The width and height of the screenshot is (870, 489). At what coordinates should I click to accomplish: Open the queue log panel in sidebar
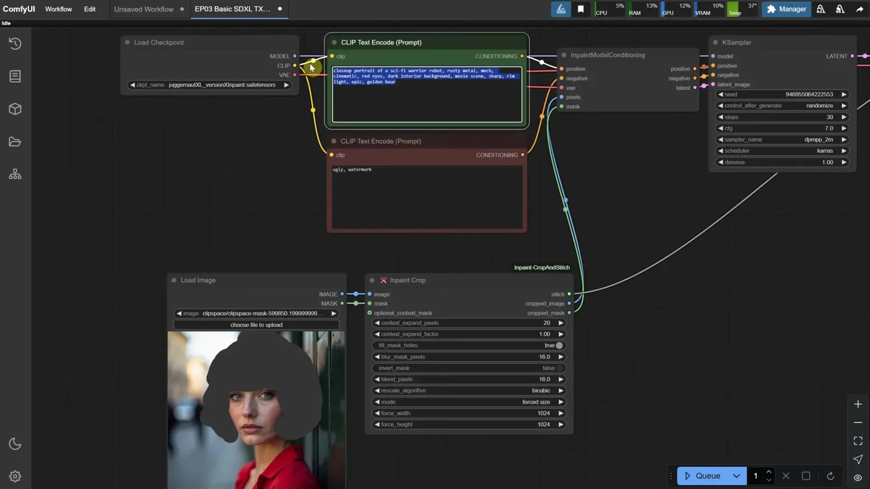click(15, 76)
